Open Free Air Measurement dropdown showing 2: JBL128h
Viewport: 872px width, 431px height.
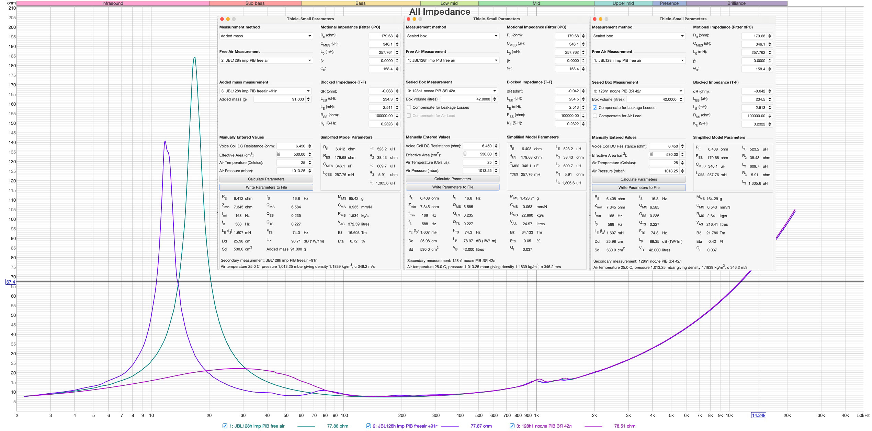tap(266, 60)
